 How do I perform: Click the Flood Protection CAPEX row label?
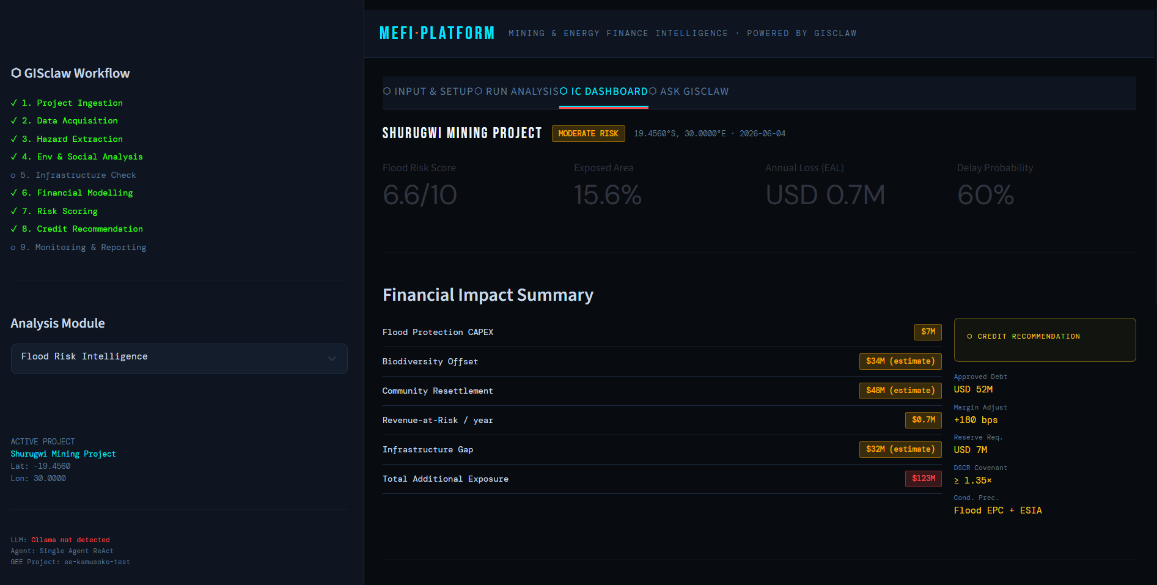438,333
